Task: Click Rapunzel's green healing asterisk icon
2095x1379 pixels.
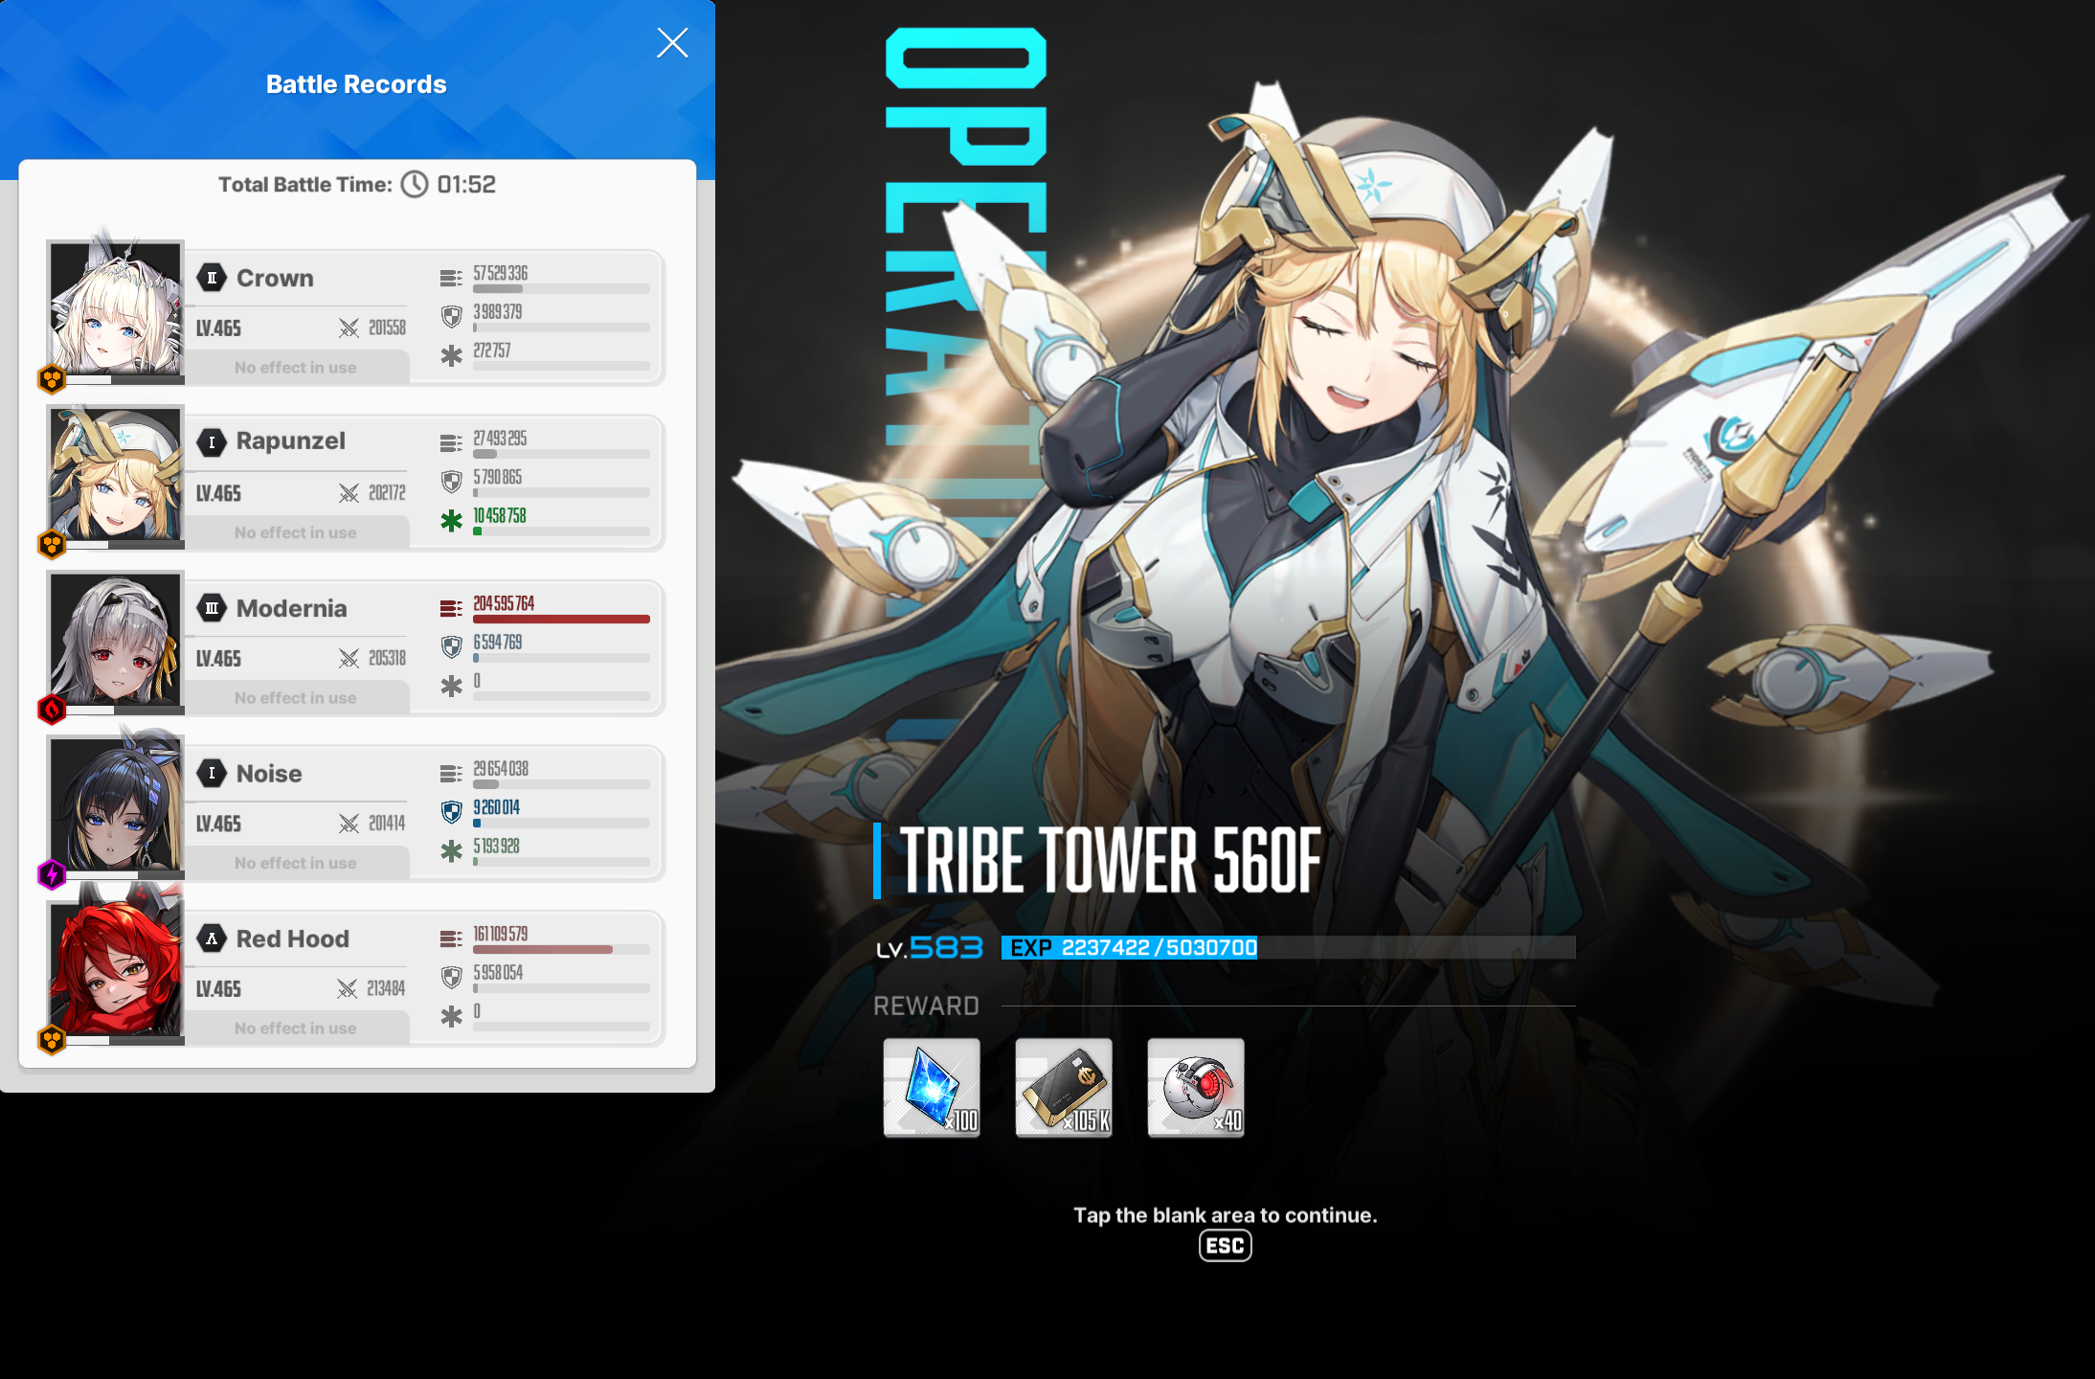Action: (x=451, y=521)
